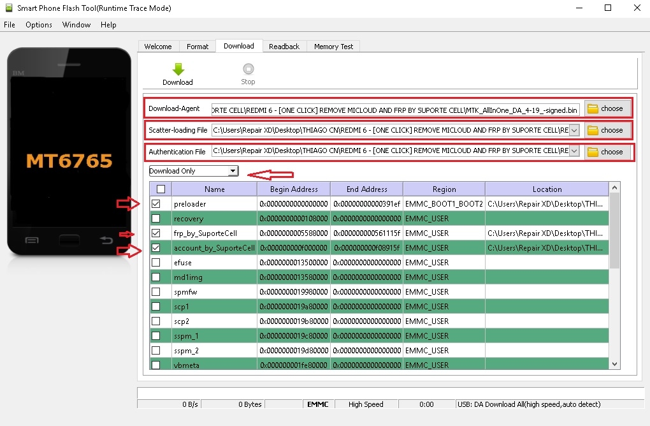Click the preloader Location cell
This screenshot has height=426, width=650.
pos(547,203)
